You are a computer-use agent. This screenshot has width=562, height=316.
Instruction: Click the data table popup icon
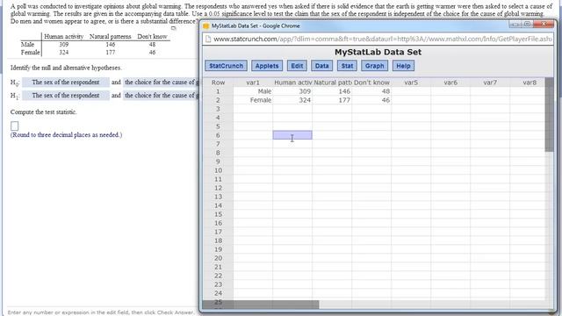[x=174, y=28]
